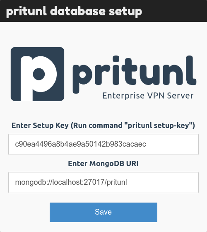This screenshot has width=207, height=232.
Task: Click the "Enter MongoDB URI" label
Action: click(x=103, y=164)
